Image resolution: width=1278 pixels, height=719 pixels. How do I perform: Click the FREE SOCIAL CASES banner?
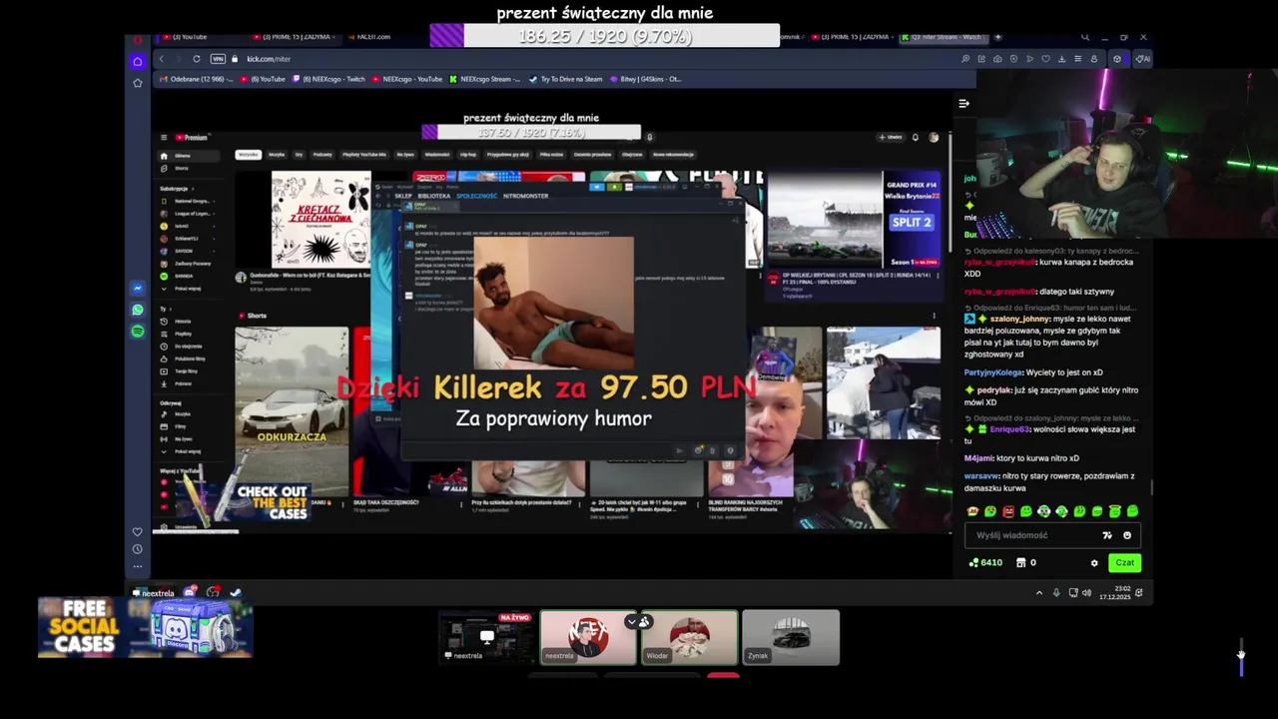(x=146, y=627)
